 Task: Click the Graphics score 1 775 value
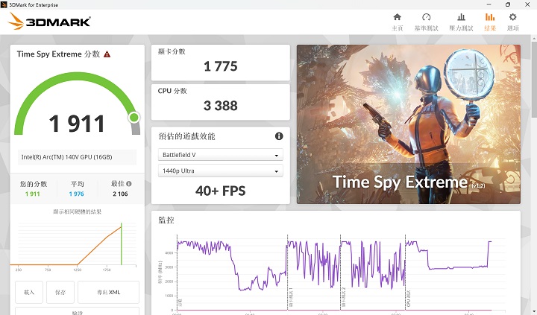pyautogui.click(x=221, y=66)
